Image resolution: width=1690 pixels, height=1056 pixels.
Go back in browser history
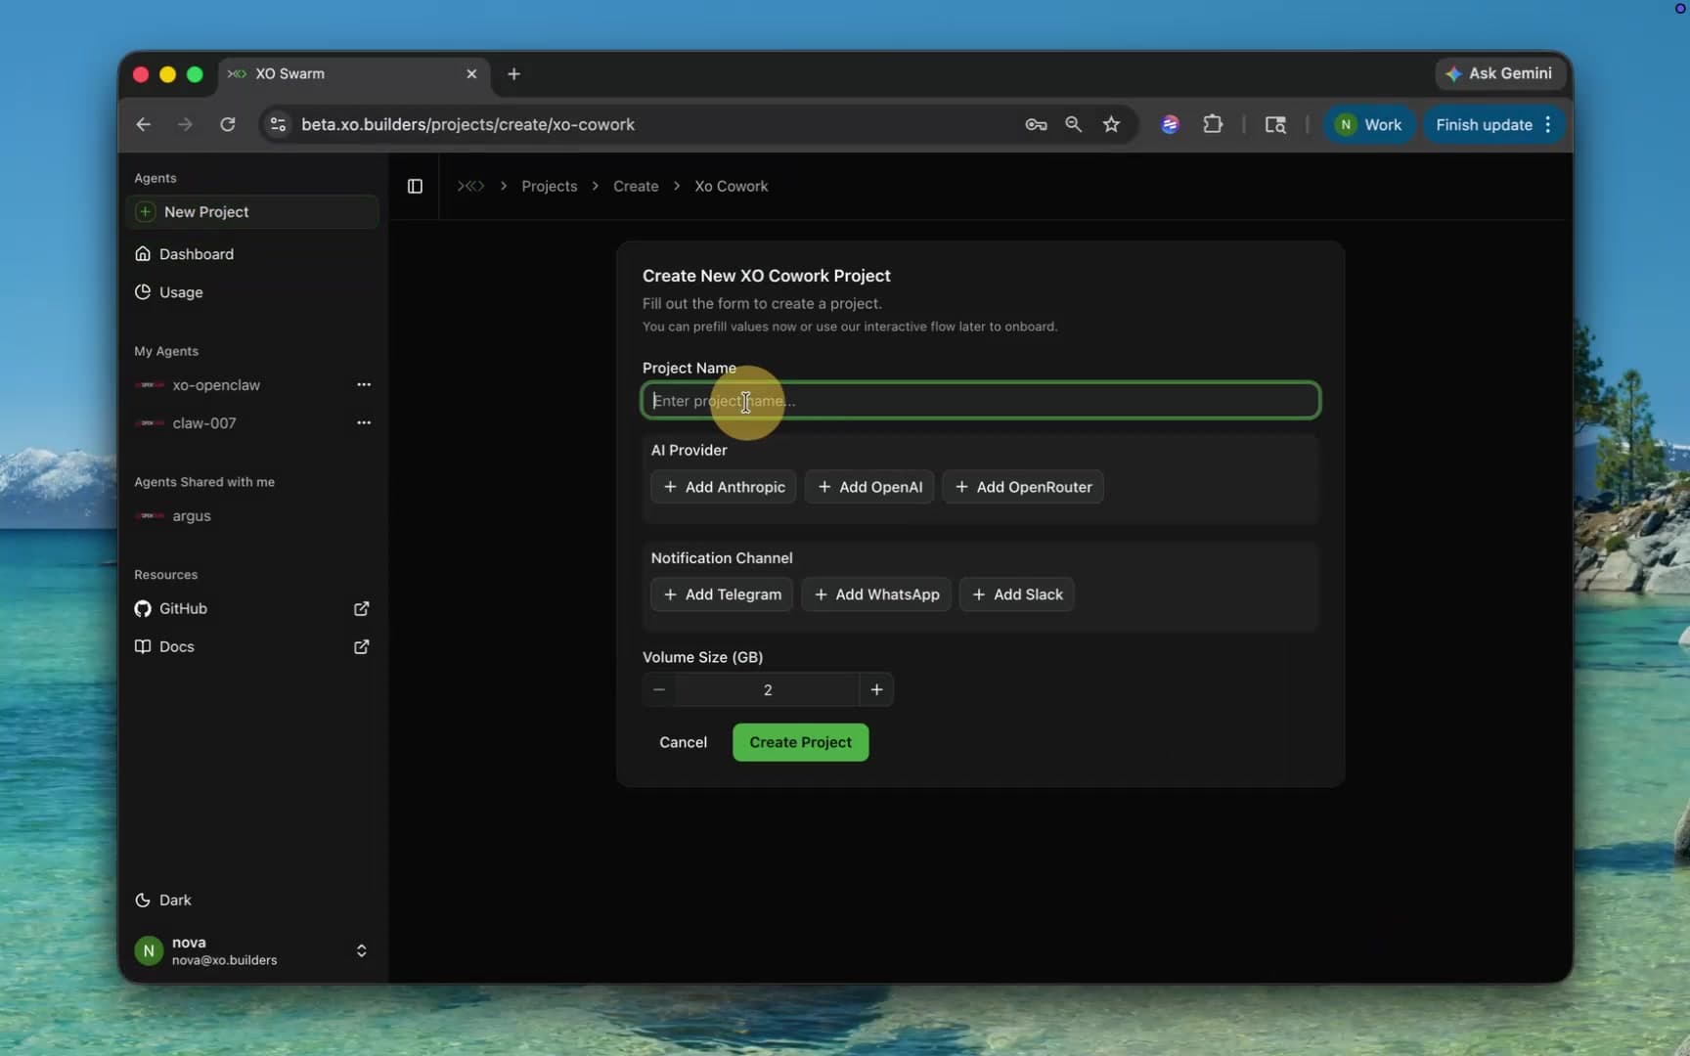point(144,125)
